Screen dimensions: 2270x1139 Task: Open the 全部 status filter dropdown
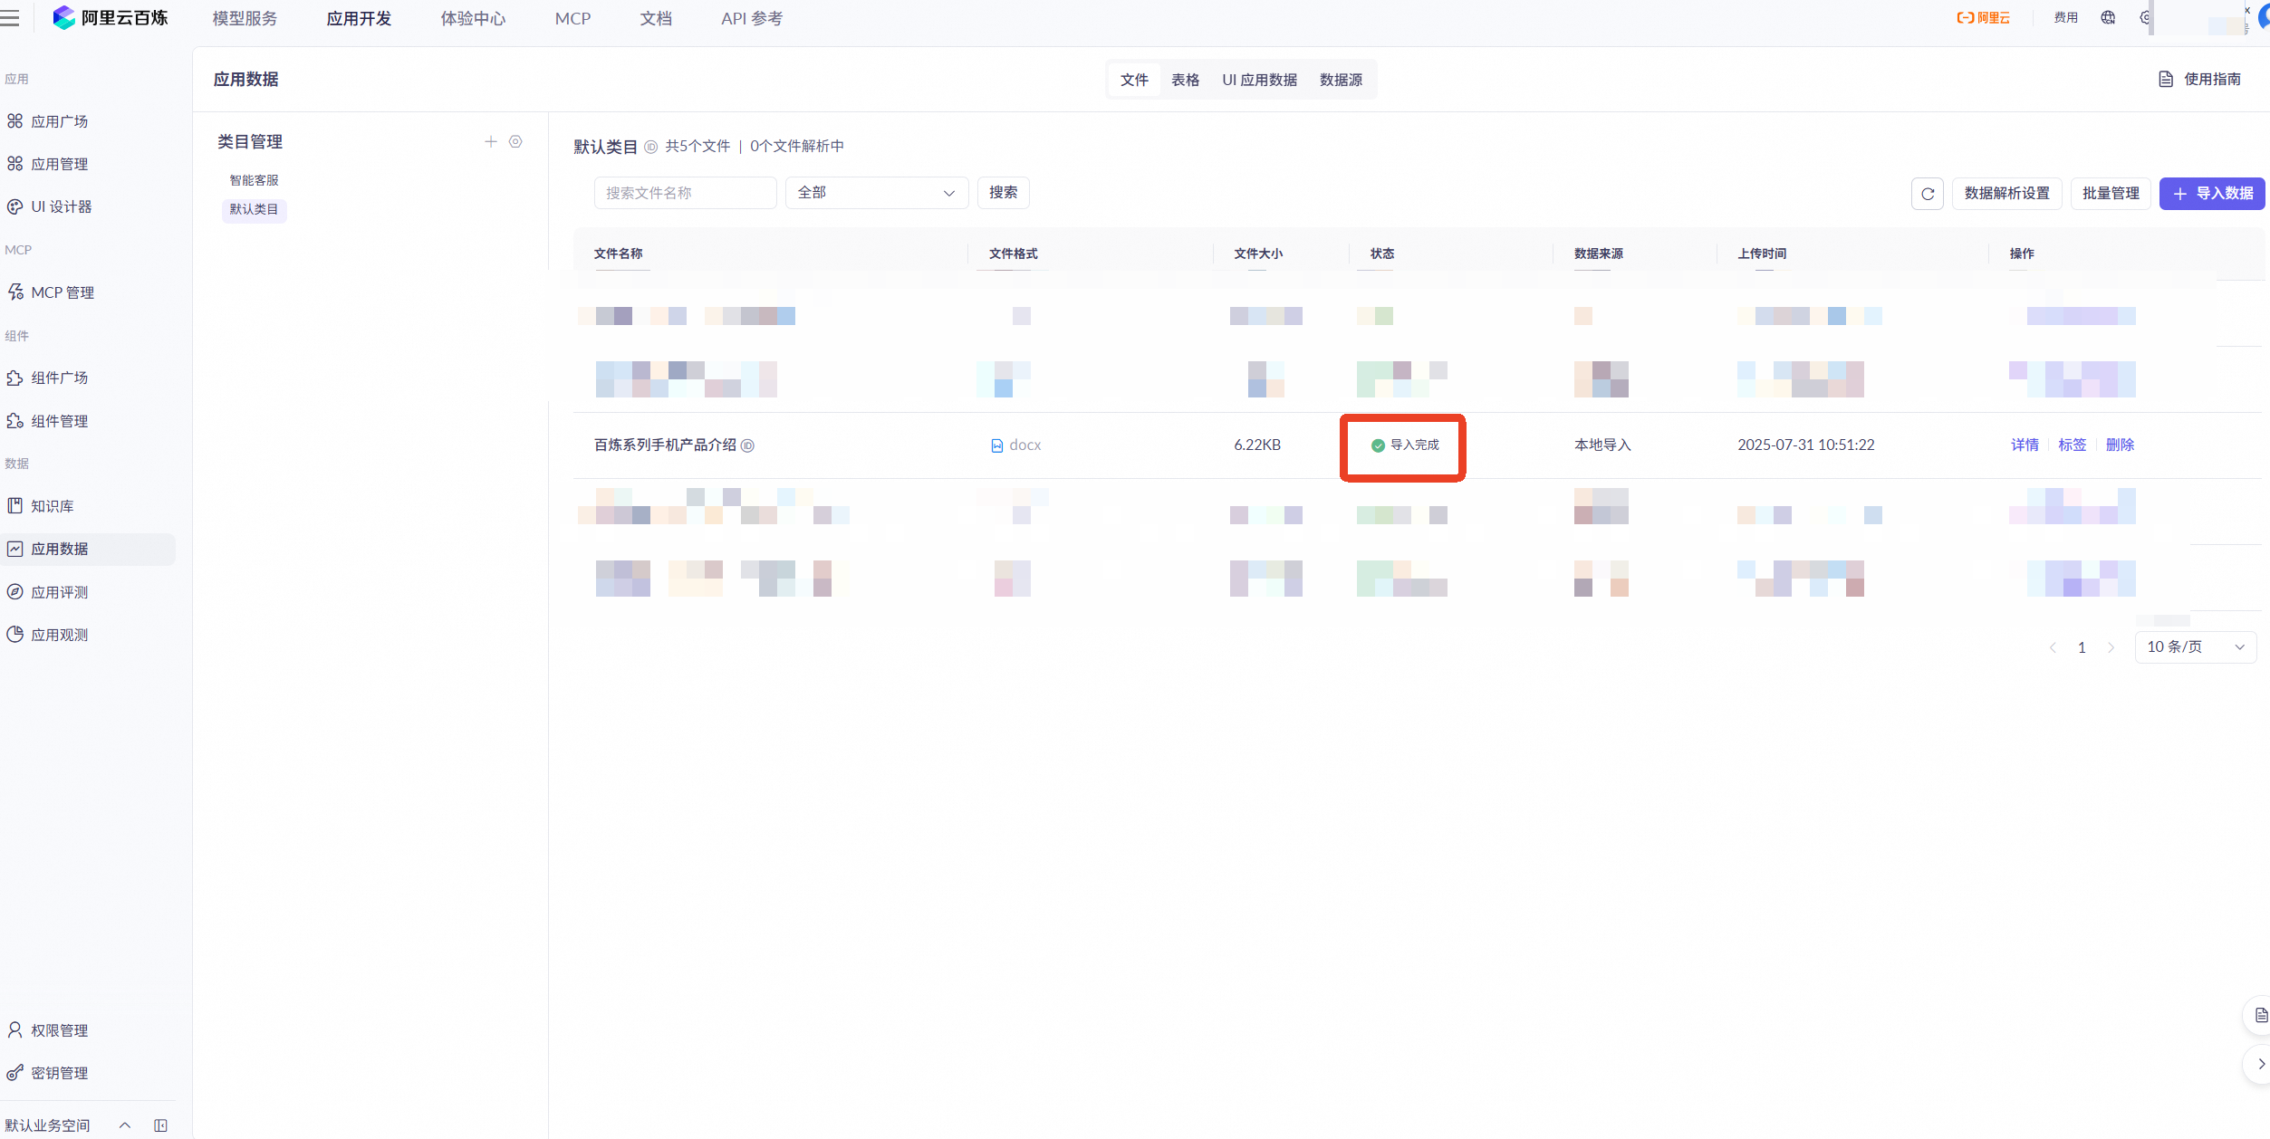[876, 193]
